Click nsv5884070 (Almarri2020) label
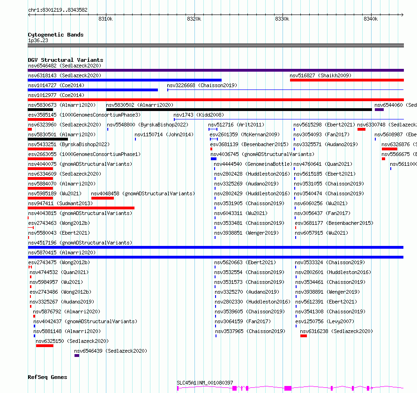417x393 pixels. pos(62,184)
